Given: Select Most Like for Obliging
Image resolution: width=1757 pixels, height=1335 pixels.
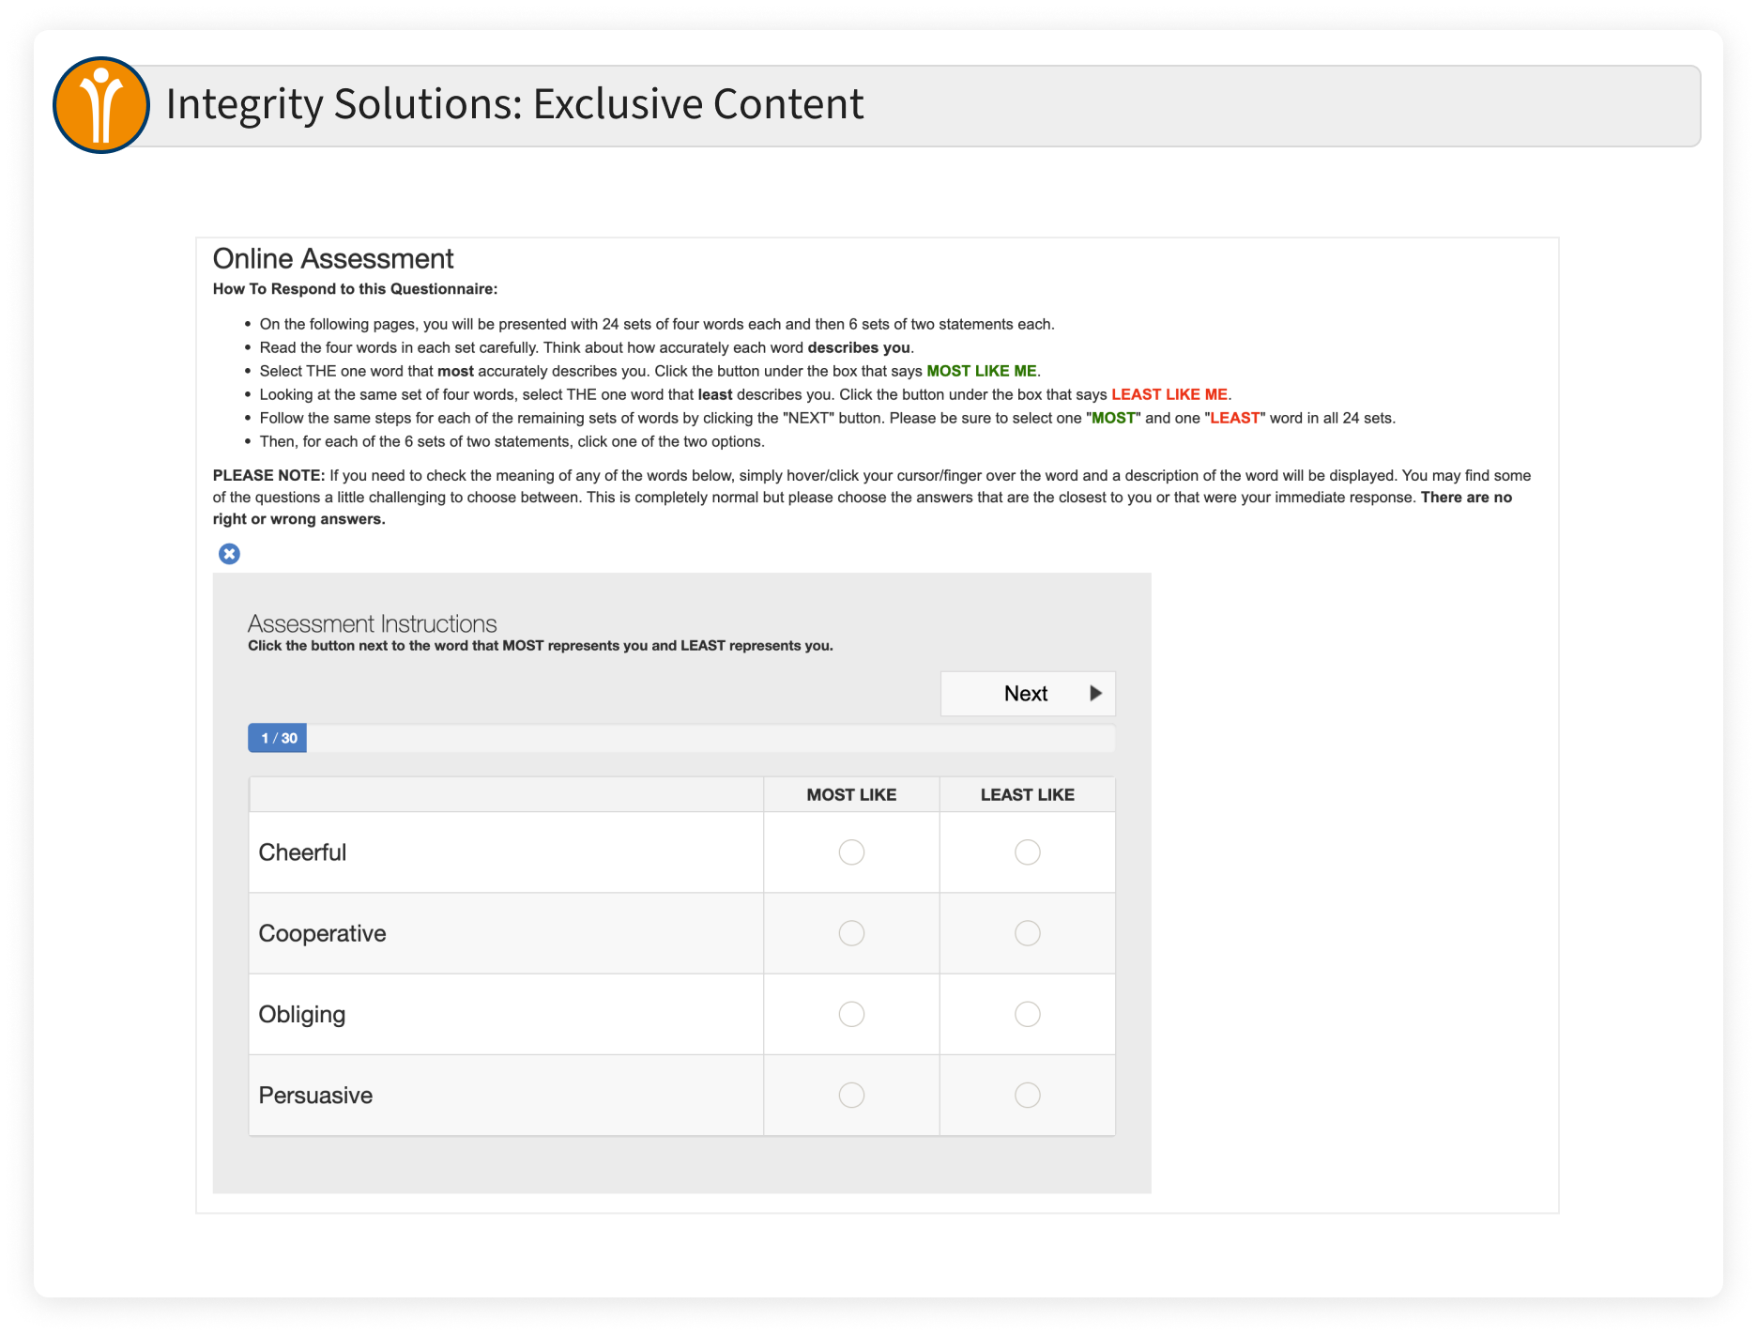Looking at the screenshot, I should [851, 1014].
